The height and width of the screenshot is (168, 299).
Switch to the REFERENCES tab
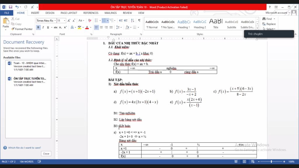(x=91, y=13)
